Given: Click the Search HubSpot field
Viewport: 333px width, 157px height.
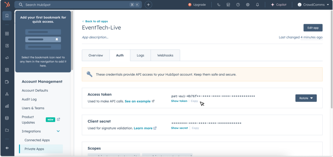Looking at the screenshot, I should pyautogui.click(x=78, y=5).
